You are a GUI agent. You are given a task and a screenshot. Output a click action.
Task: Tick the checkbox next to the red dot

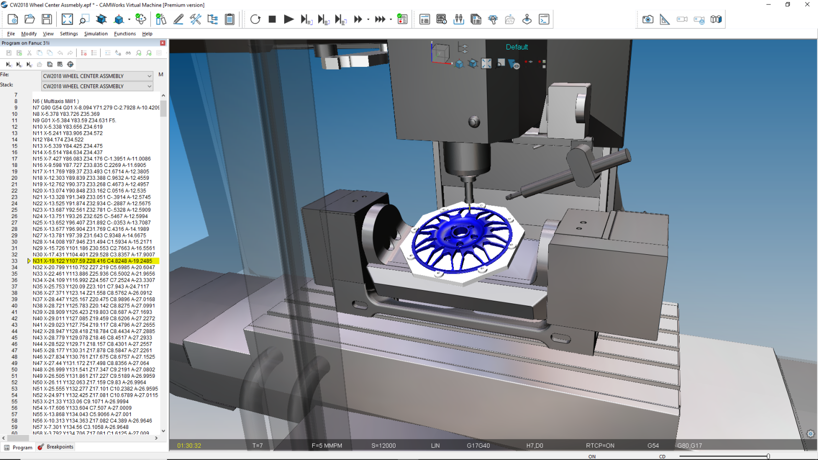pyautogui.click(x=544, y=62)
